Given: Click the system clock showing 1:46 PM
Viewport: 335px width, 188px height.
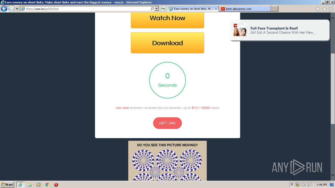Looking at the screenshot, I should pos(321,185).
